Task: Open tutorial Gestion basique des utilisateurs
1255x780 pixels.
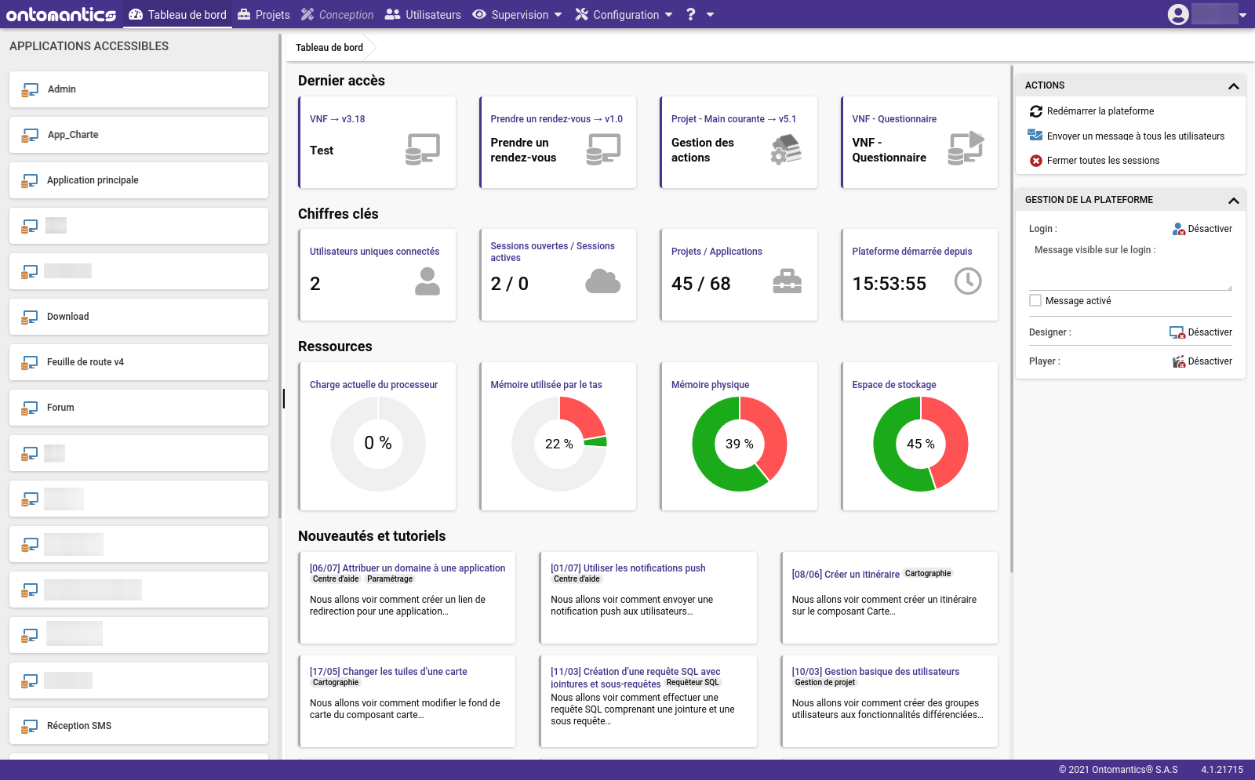Action: [x=875, y=672]
